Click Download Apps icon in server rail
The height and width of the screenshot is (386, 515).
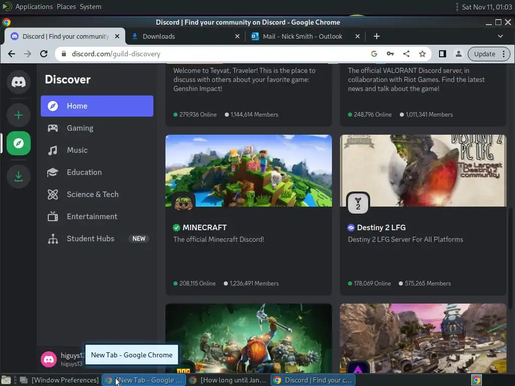click(x=19, y=176)
